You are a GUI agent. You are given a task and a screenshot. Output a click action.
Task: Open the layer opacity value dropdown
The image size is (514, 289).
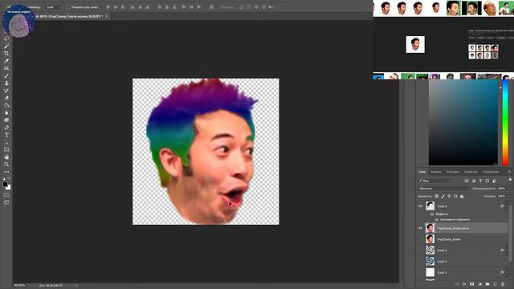[x=509, y=189]
